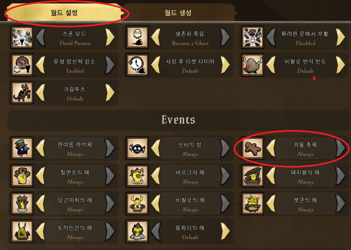The width and height of the screenshot is (351, 250).
Task: Change 생존자 죽음 with left arrow
Action: tap(156, 37)
